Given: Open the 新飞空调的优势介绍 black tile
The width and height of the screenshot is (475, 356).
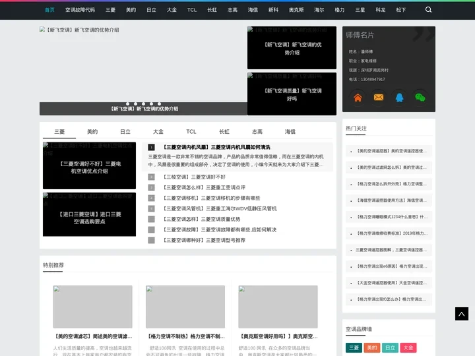Looking at the screenshot, I should 292,48.
